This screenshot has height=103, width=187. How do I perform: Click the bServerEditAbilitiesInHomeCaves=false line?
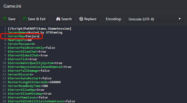click(x=41, y=101)
